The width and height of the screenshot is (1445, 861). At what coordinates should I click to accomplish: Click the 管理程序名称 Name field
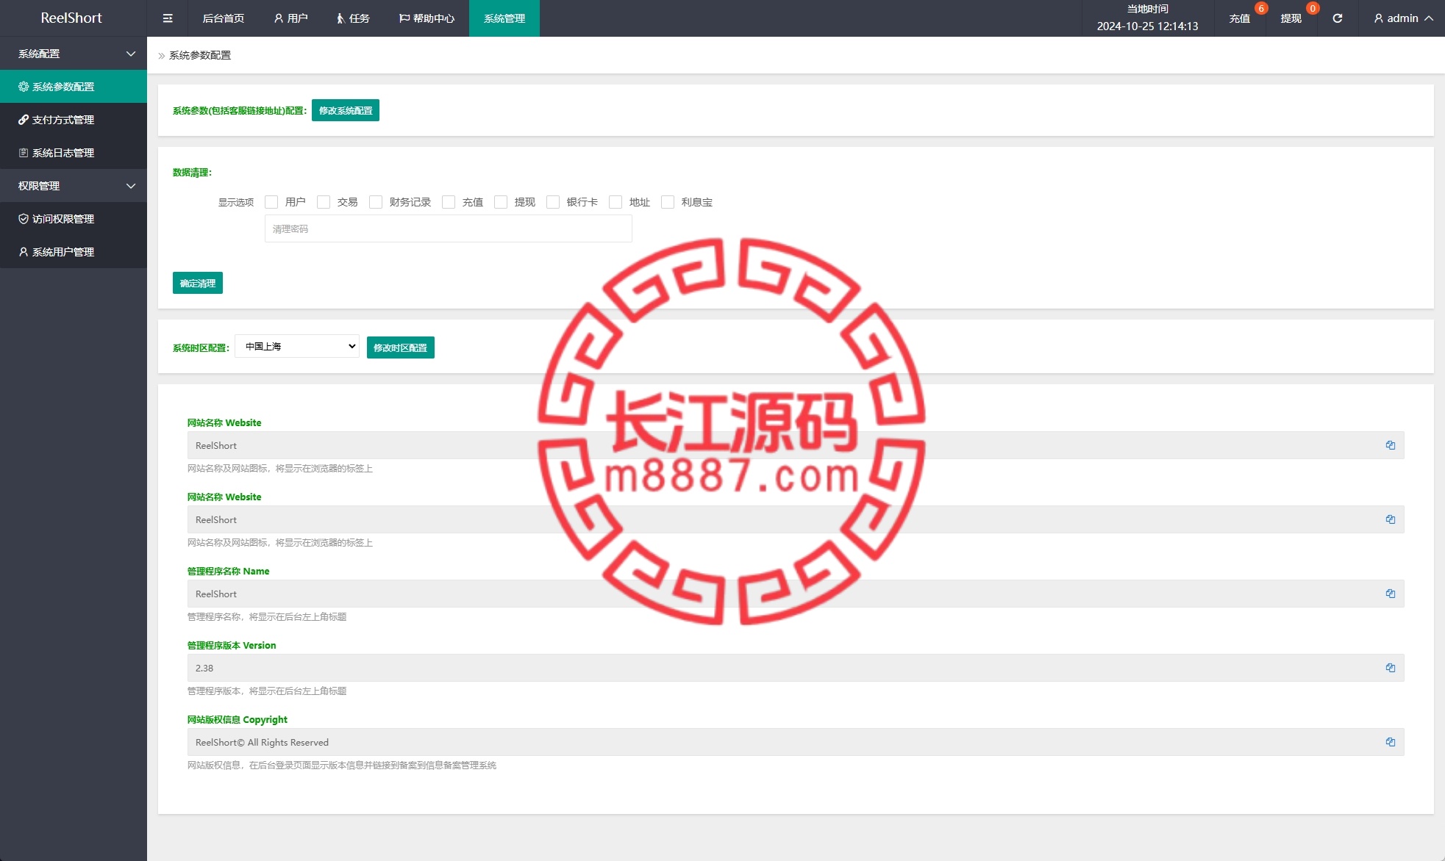point(796,594)
